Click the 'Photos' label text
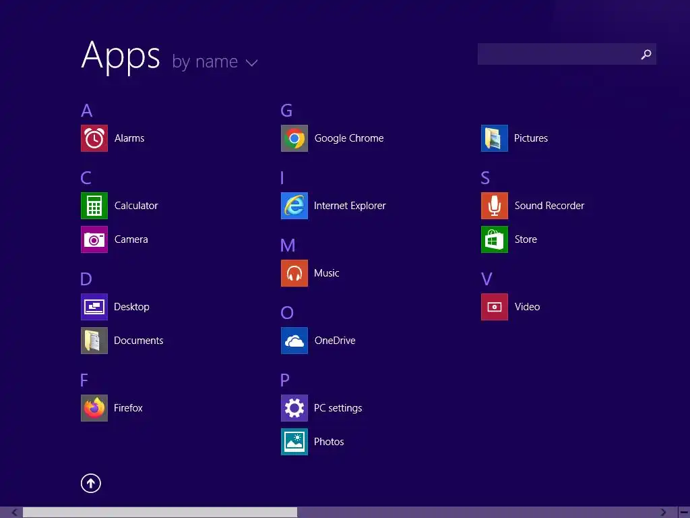This screenshot has height=518, width=690. coord(329,442)
